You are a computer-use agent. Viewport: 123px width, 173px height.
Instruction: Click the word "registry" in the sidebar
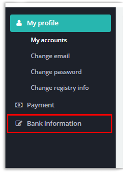pyautogui.click(x=65, y=88)
